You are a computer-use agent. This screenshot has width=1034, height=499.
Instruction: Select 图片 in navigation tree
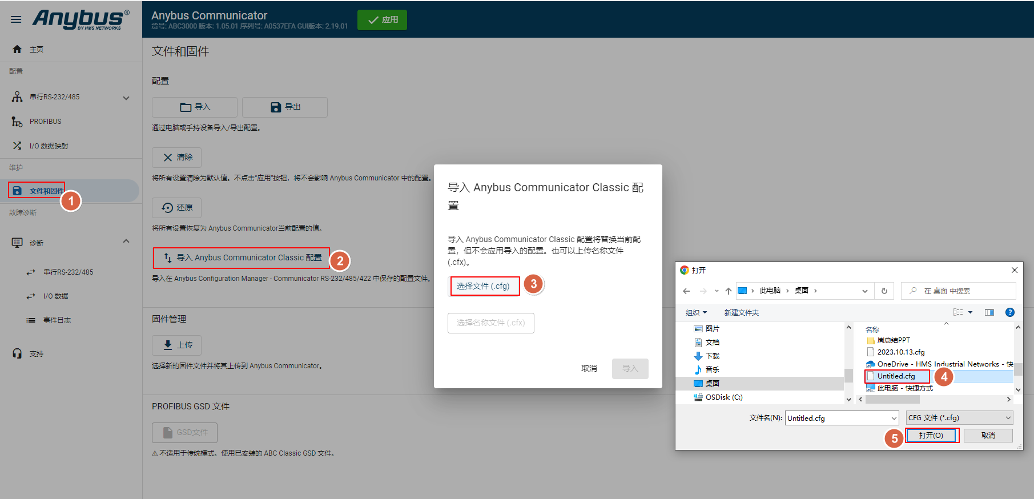713,329
